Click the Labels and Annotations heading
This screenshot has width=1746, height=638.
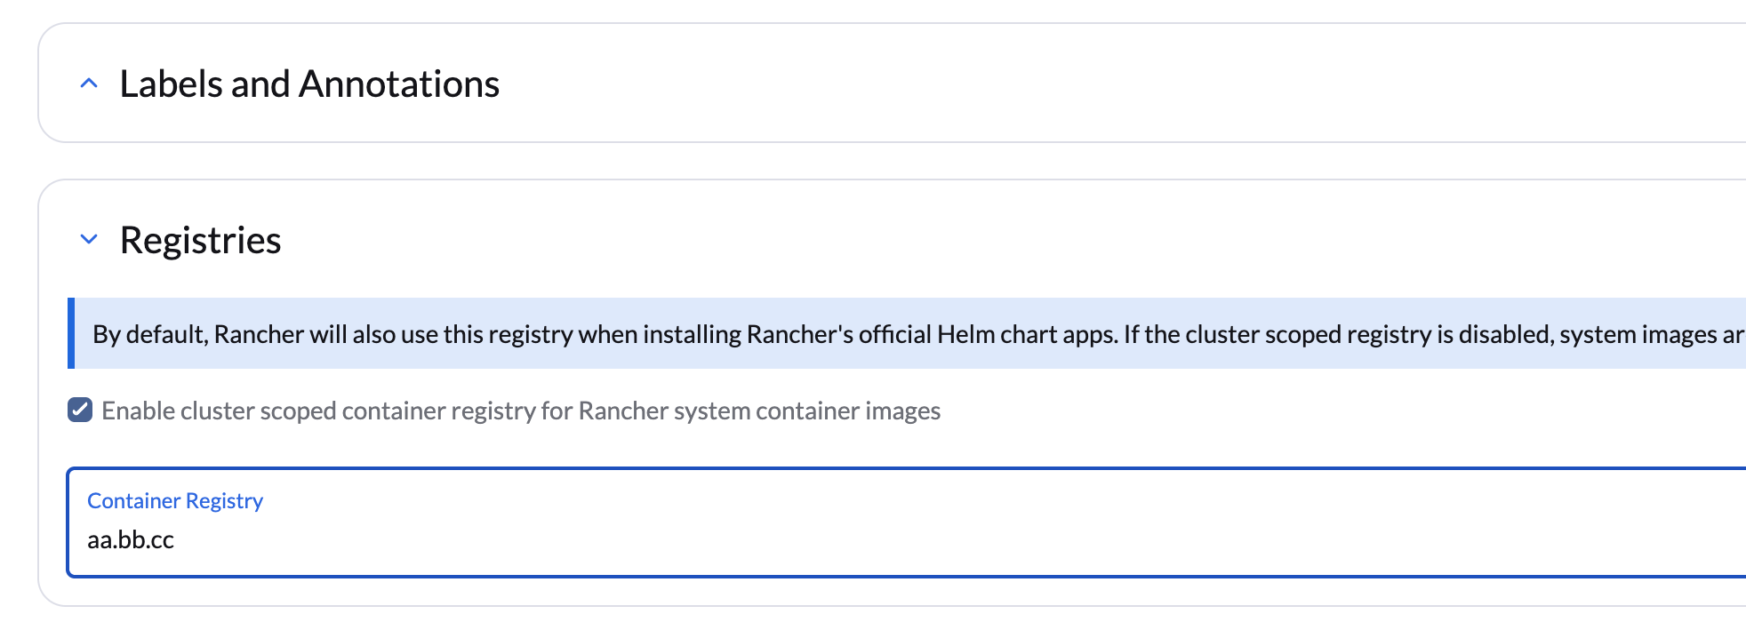pos(309,84)
